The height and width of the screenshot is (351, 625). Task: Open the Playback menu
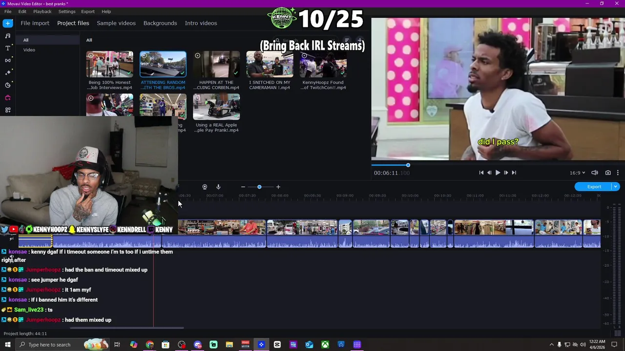(42, 11)
